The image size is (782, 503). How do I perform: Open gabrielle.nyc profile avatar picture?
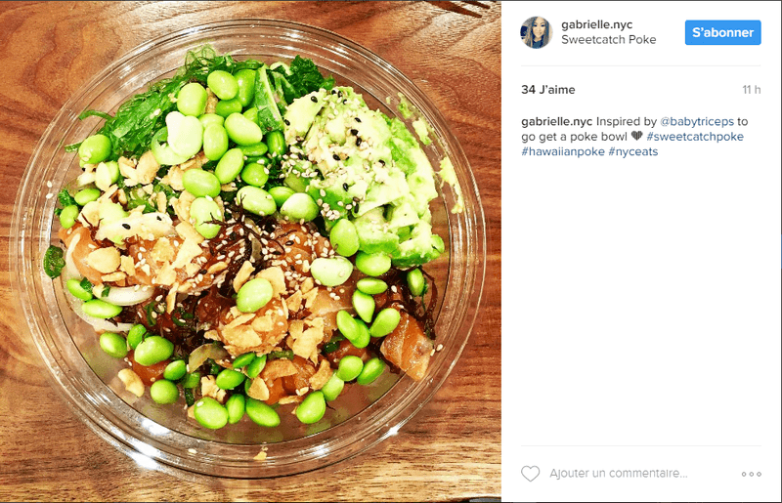point(536,32)
